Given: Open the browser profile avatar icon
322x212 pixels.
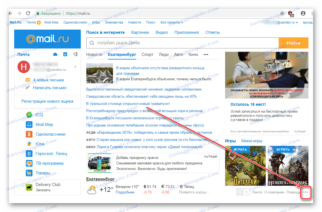Looking at the screenshot, I should click(303, 13).
